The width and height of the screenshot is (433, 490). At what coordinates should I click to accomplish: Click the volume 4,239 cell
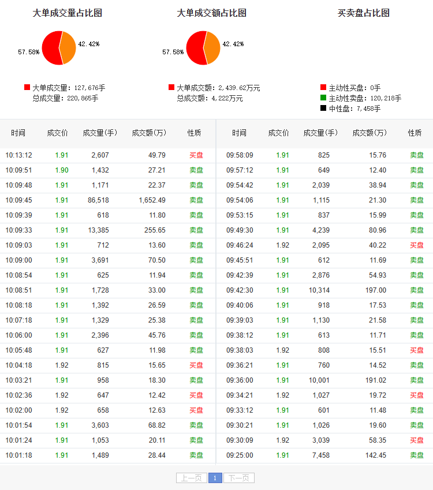(321, 230)
